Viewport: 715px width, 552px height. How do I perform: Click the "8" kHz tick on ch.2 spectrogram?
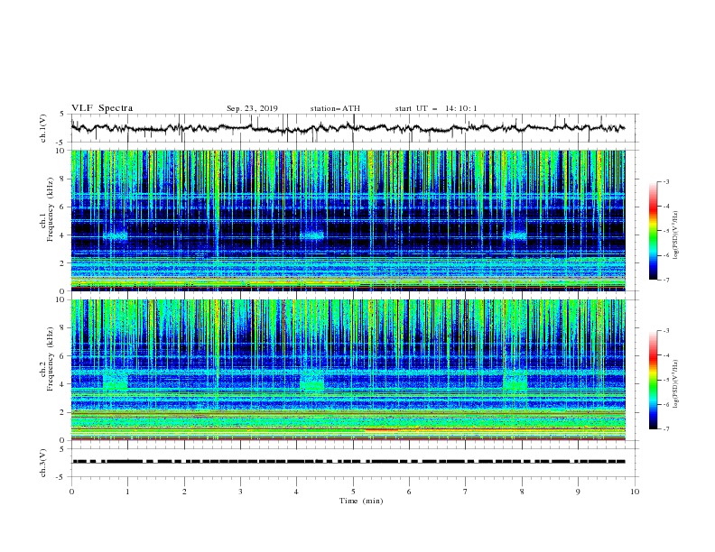63,328
